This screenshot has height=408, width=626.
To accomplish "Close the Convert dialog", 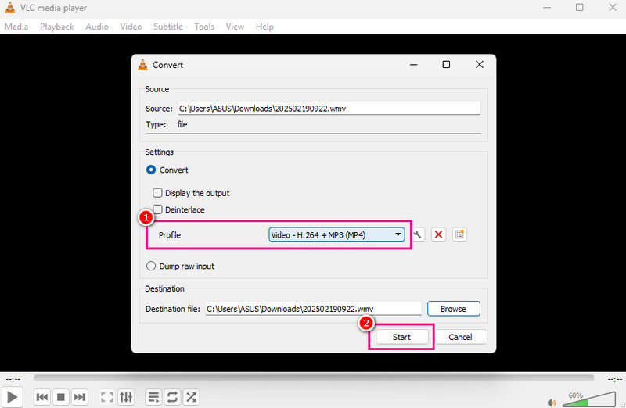I will click(x=480, y=65).
